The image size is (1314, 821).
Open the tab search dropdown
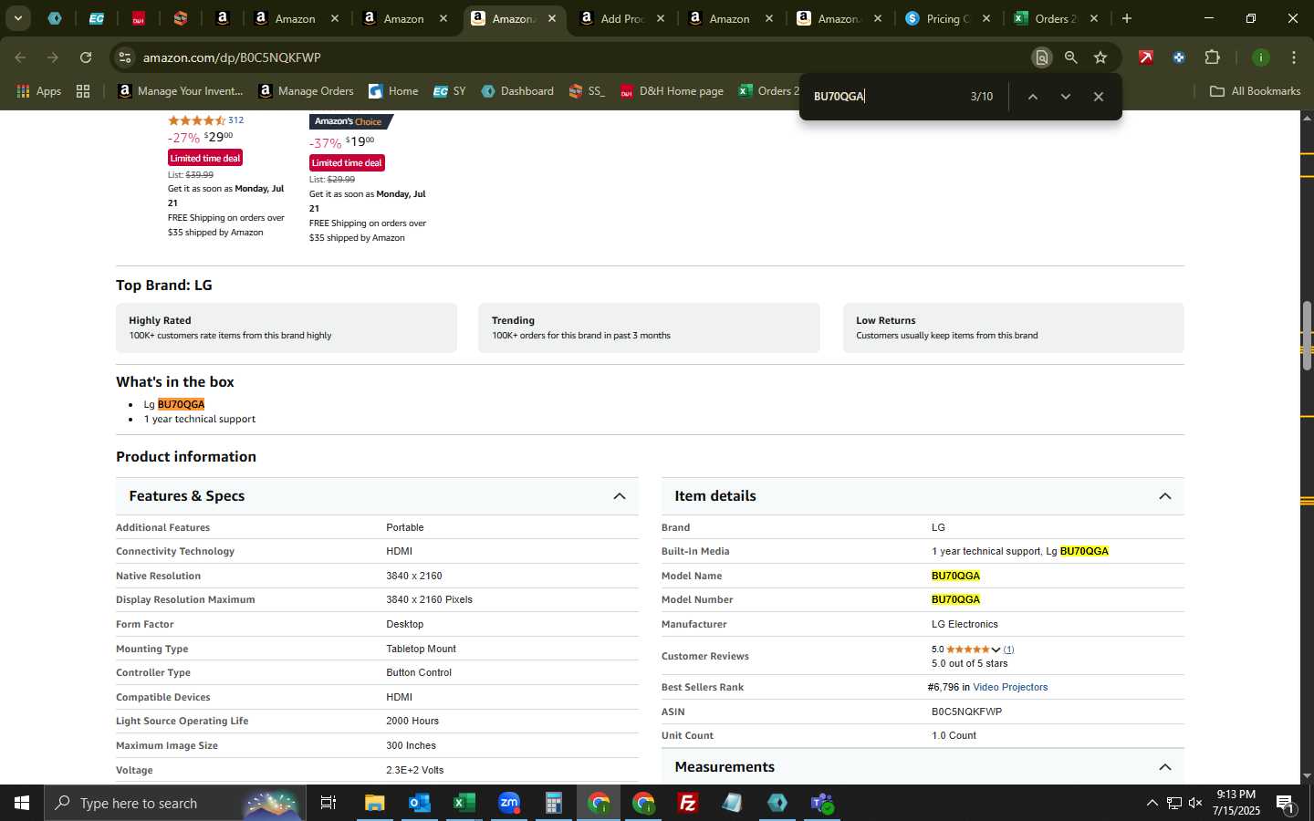point(17,18)
